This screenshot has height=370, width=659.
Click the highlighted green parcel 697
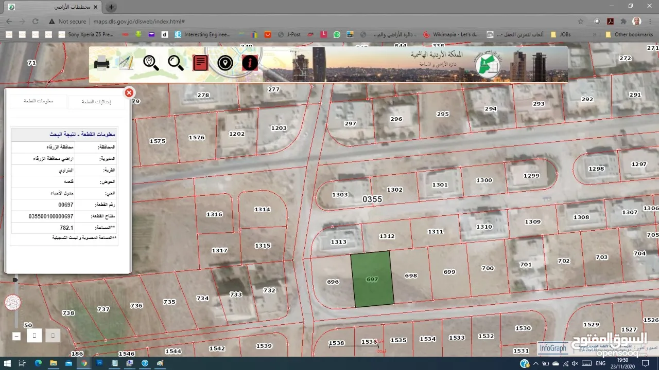point(372,279)
